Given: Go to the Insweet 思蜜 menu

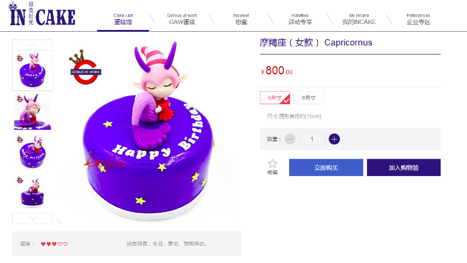Looking at the screenshot, I should [x=241, y=19].
